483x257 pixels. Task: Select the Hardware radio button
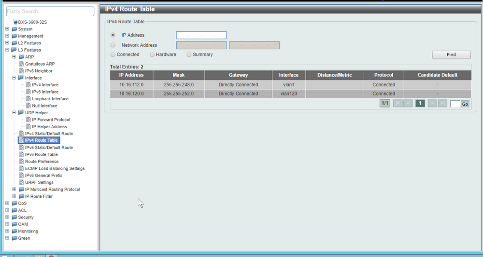[152, 54]
